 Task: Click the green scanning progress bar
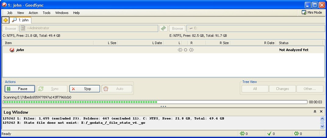tap(155, 102)
